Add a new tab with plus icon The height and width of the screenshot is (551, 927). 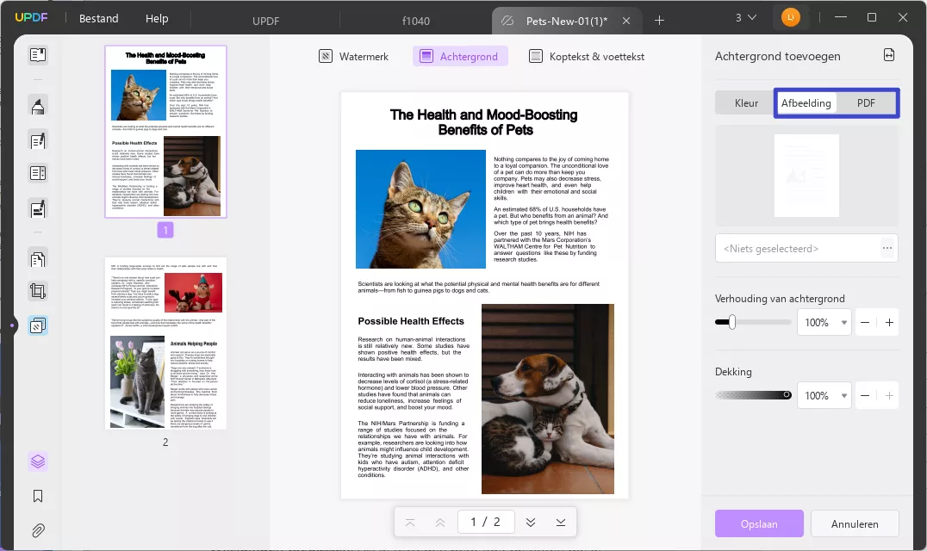[659, 21]
